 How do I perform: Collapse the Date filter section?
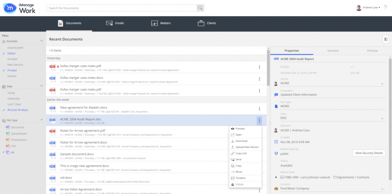coord(42,86)
